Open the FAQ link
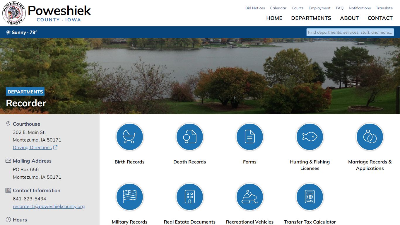The height and width of the screenshot is (225, 400). coord(340,8)
